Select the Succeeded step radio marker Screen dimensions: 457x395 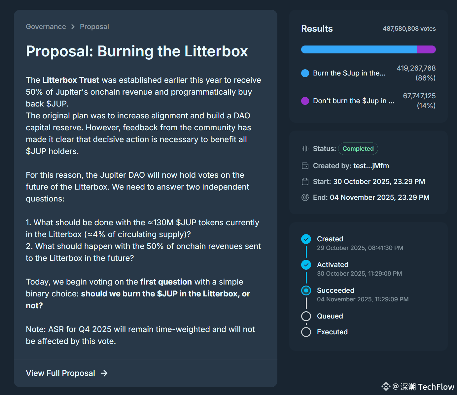click(306, 290)
